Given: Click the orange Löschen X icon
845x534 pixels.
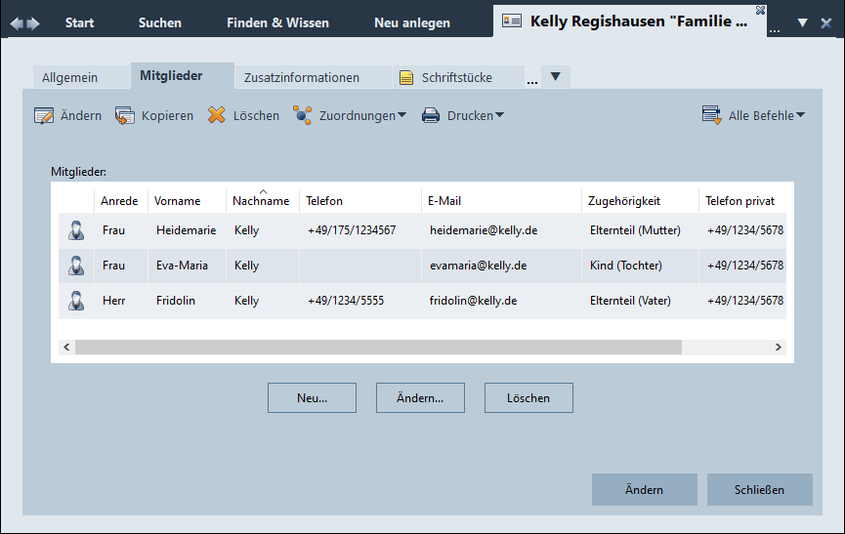Looking at the screenshot, I should [217, 116].
